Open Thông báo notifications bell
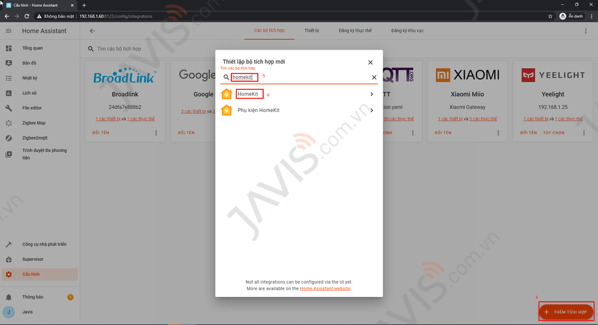Viewport: 598px width, 325px height. [x=9, y=297]
